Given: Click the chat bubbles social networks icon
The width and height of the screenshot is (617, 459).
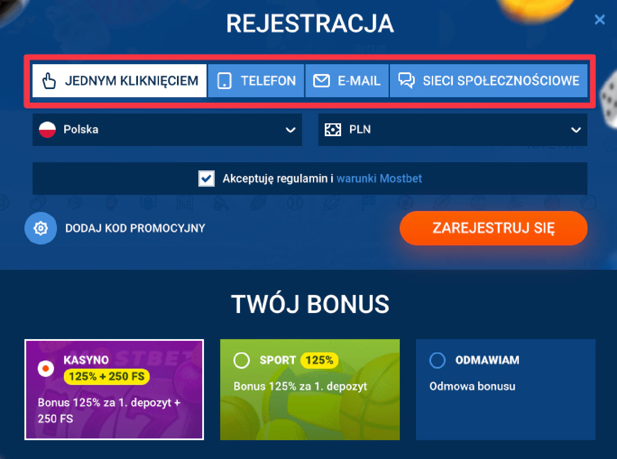Looking at the screenshot, I should click(406, 80).
